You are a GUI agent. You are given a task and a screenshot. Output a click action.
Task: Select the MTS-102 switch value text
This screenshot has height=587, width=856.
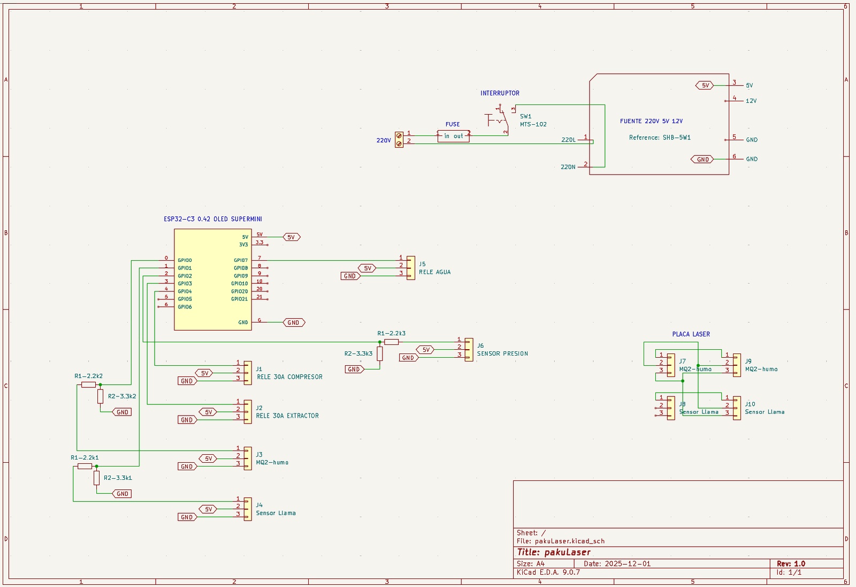pos(533,124)
